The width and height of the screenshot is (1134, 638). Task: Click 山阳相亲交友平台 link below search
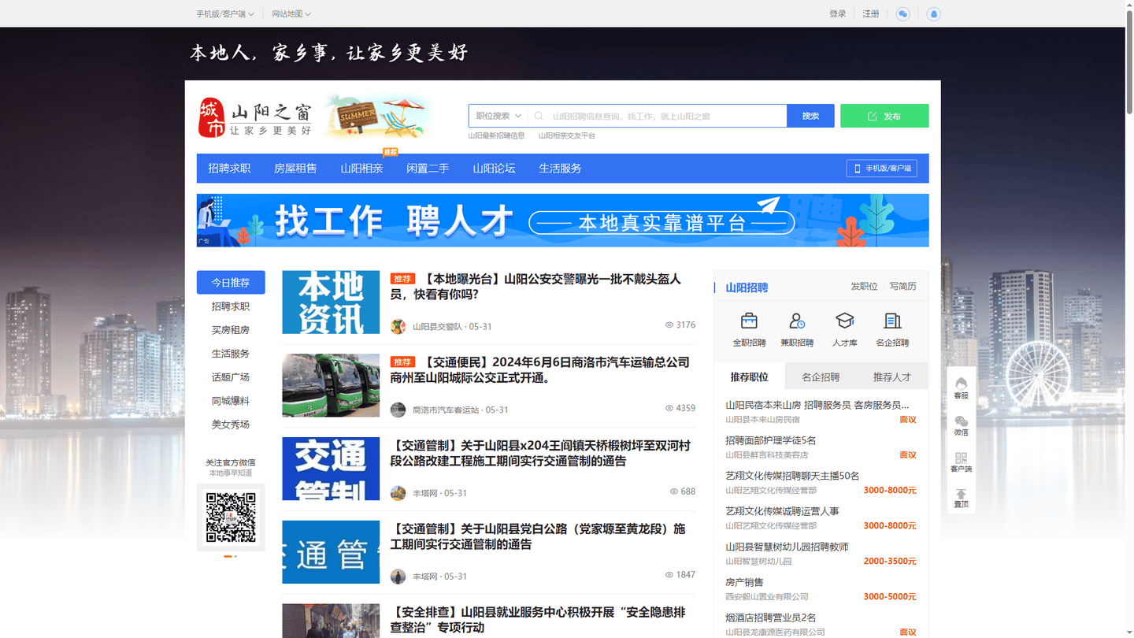567,135
